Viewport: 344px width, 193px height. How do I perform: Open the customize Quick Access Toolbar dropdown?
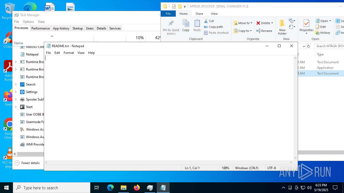point(185,6)
